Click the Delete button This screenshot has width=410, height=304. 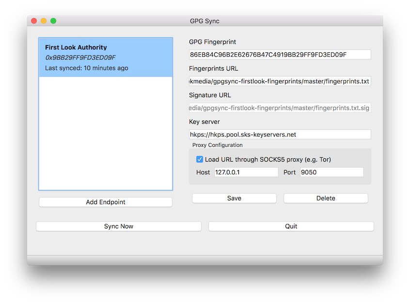(x=326, y=198)
